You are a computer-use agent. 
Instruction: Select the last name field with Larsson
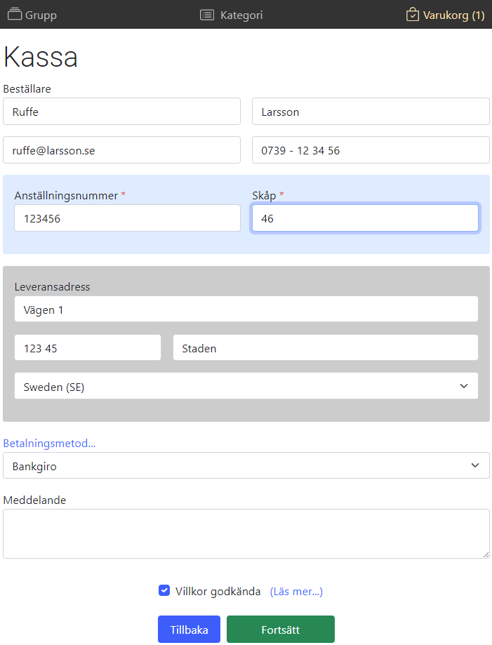[371, 112]
